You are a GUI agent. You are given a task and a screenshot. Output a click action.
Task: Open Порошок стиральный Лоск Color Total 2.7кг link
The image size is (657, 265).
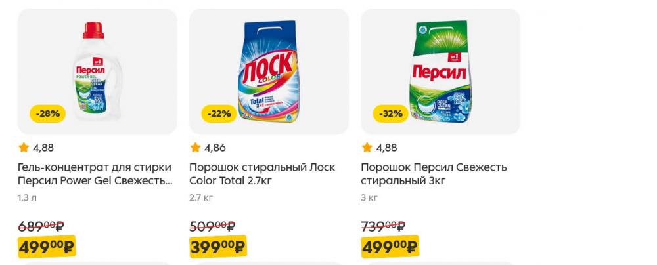pos(262,174)
